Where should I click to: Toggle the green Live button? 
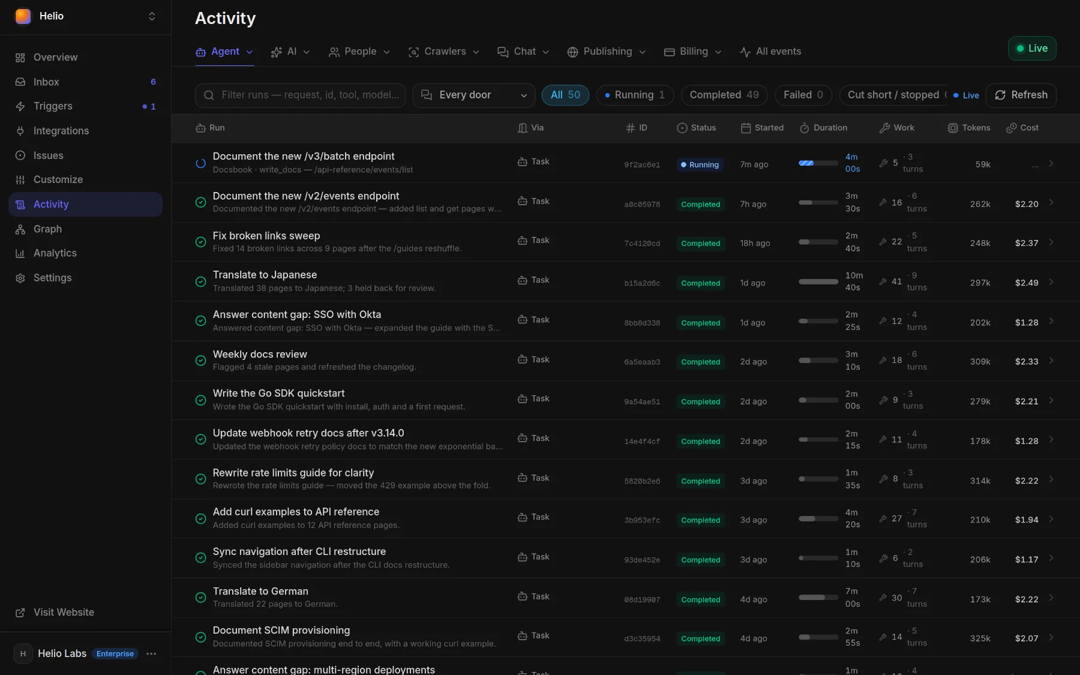[x=1032, y=49]
